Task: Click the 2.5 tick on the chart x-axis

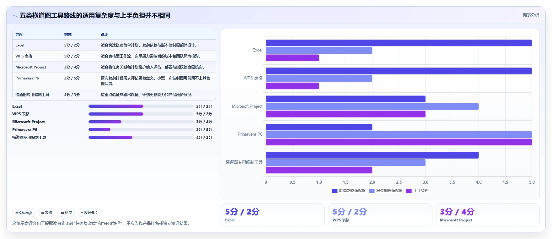Action: [x=399, y=182]
